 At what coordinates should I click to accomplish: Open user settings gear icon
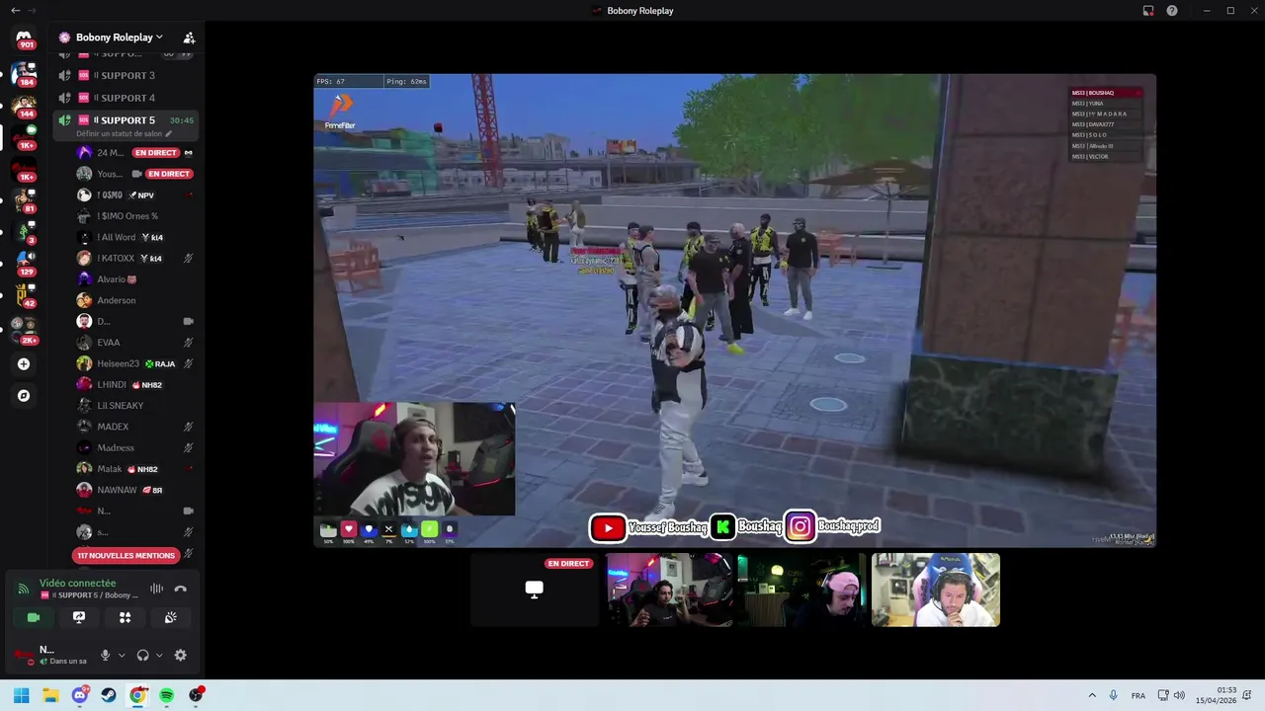coord(180,655)
